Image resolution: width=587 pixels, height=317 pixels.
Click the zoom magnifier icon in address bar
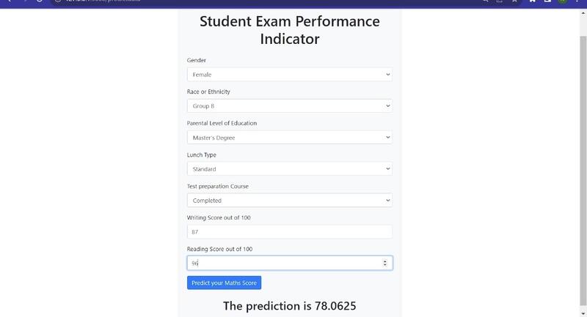click(x=486, y=1)
